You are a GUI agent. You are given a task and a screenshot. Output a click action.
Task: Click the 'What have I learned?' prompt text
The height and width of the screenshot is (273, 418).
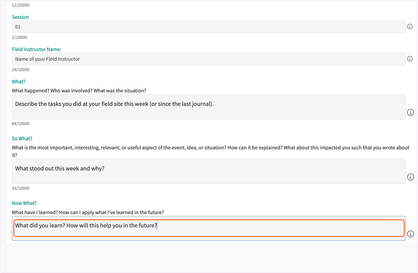pos(88,212)
